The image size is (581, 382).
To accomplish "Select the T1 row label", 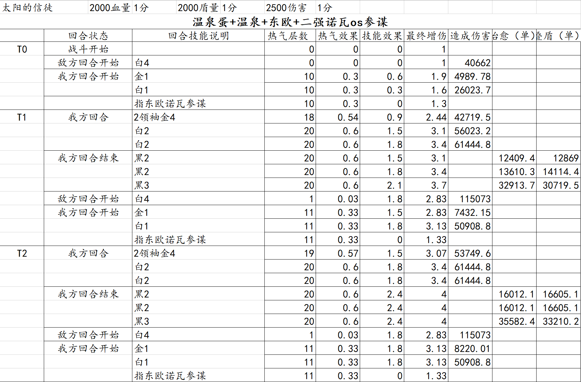I will [22, 117].
